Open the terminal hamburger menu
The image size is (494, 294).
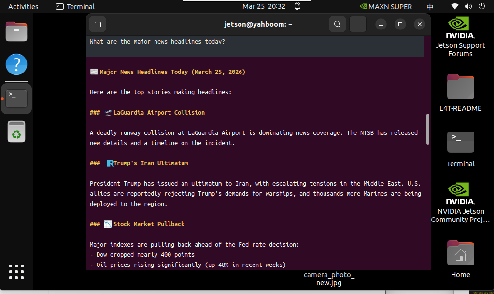pos(358,24)
